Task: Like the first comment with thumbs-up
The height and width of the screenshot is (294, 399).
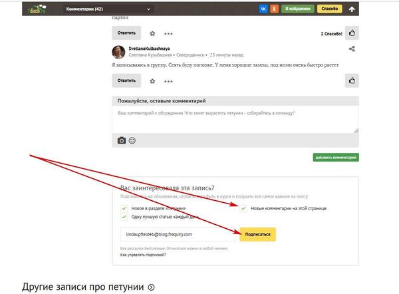Action: coord(352,33)
